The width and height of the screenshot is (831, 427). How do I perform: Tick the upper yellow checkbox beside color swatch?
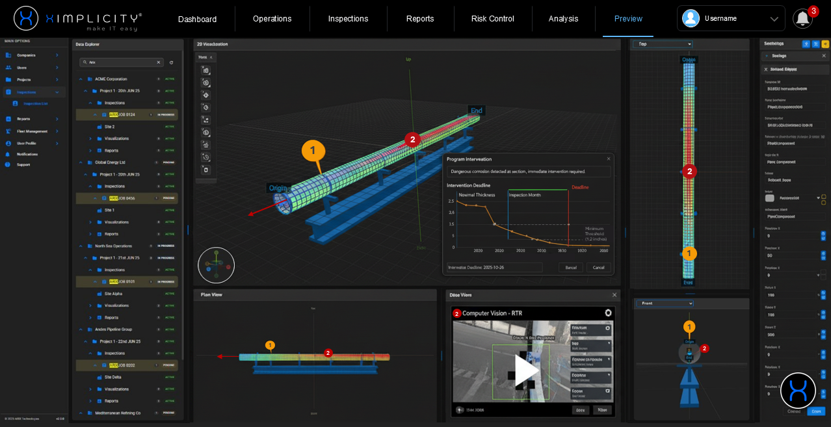tap(824, 196)
